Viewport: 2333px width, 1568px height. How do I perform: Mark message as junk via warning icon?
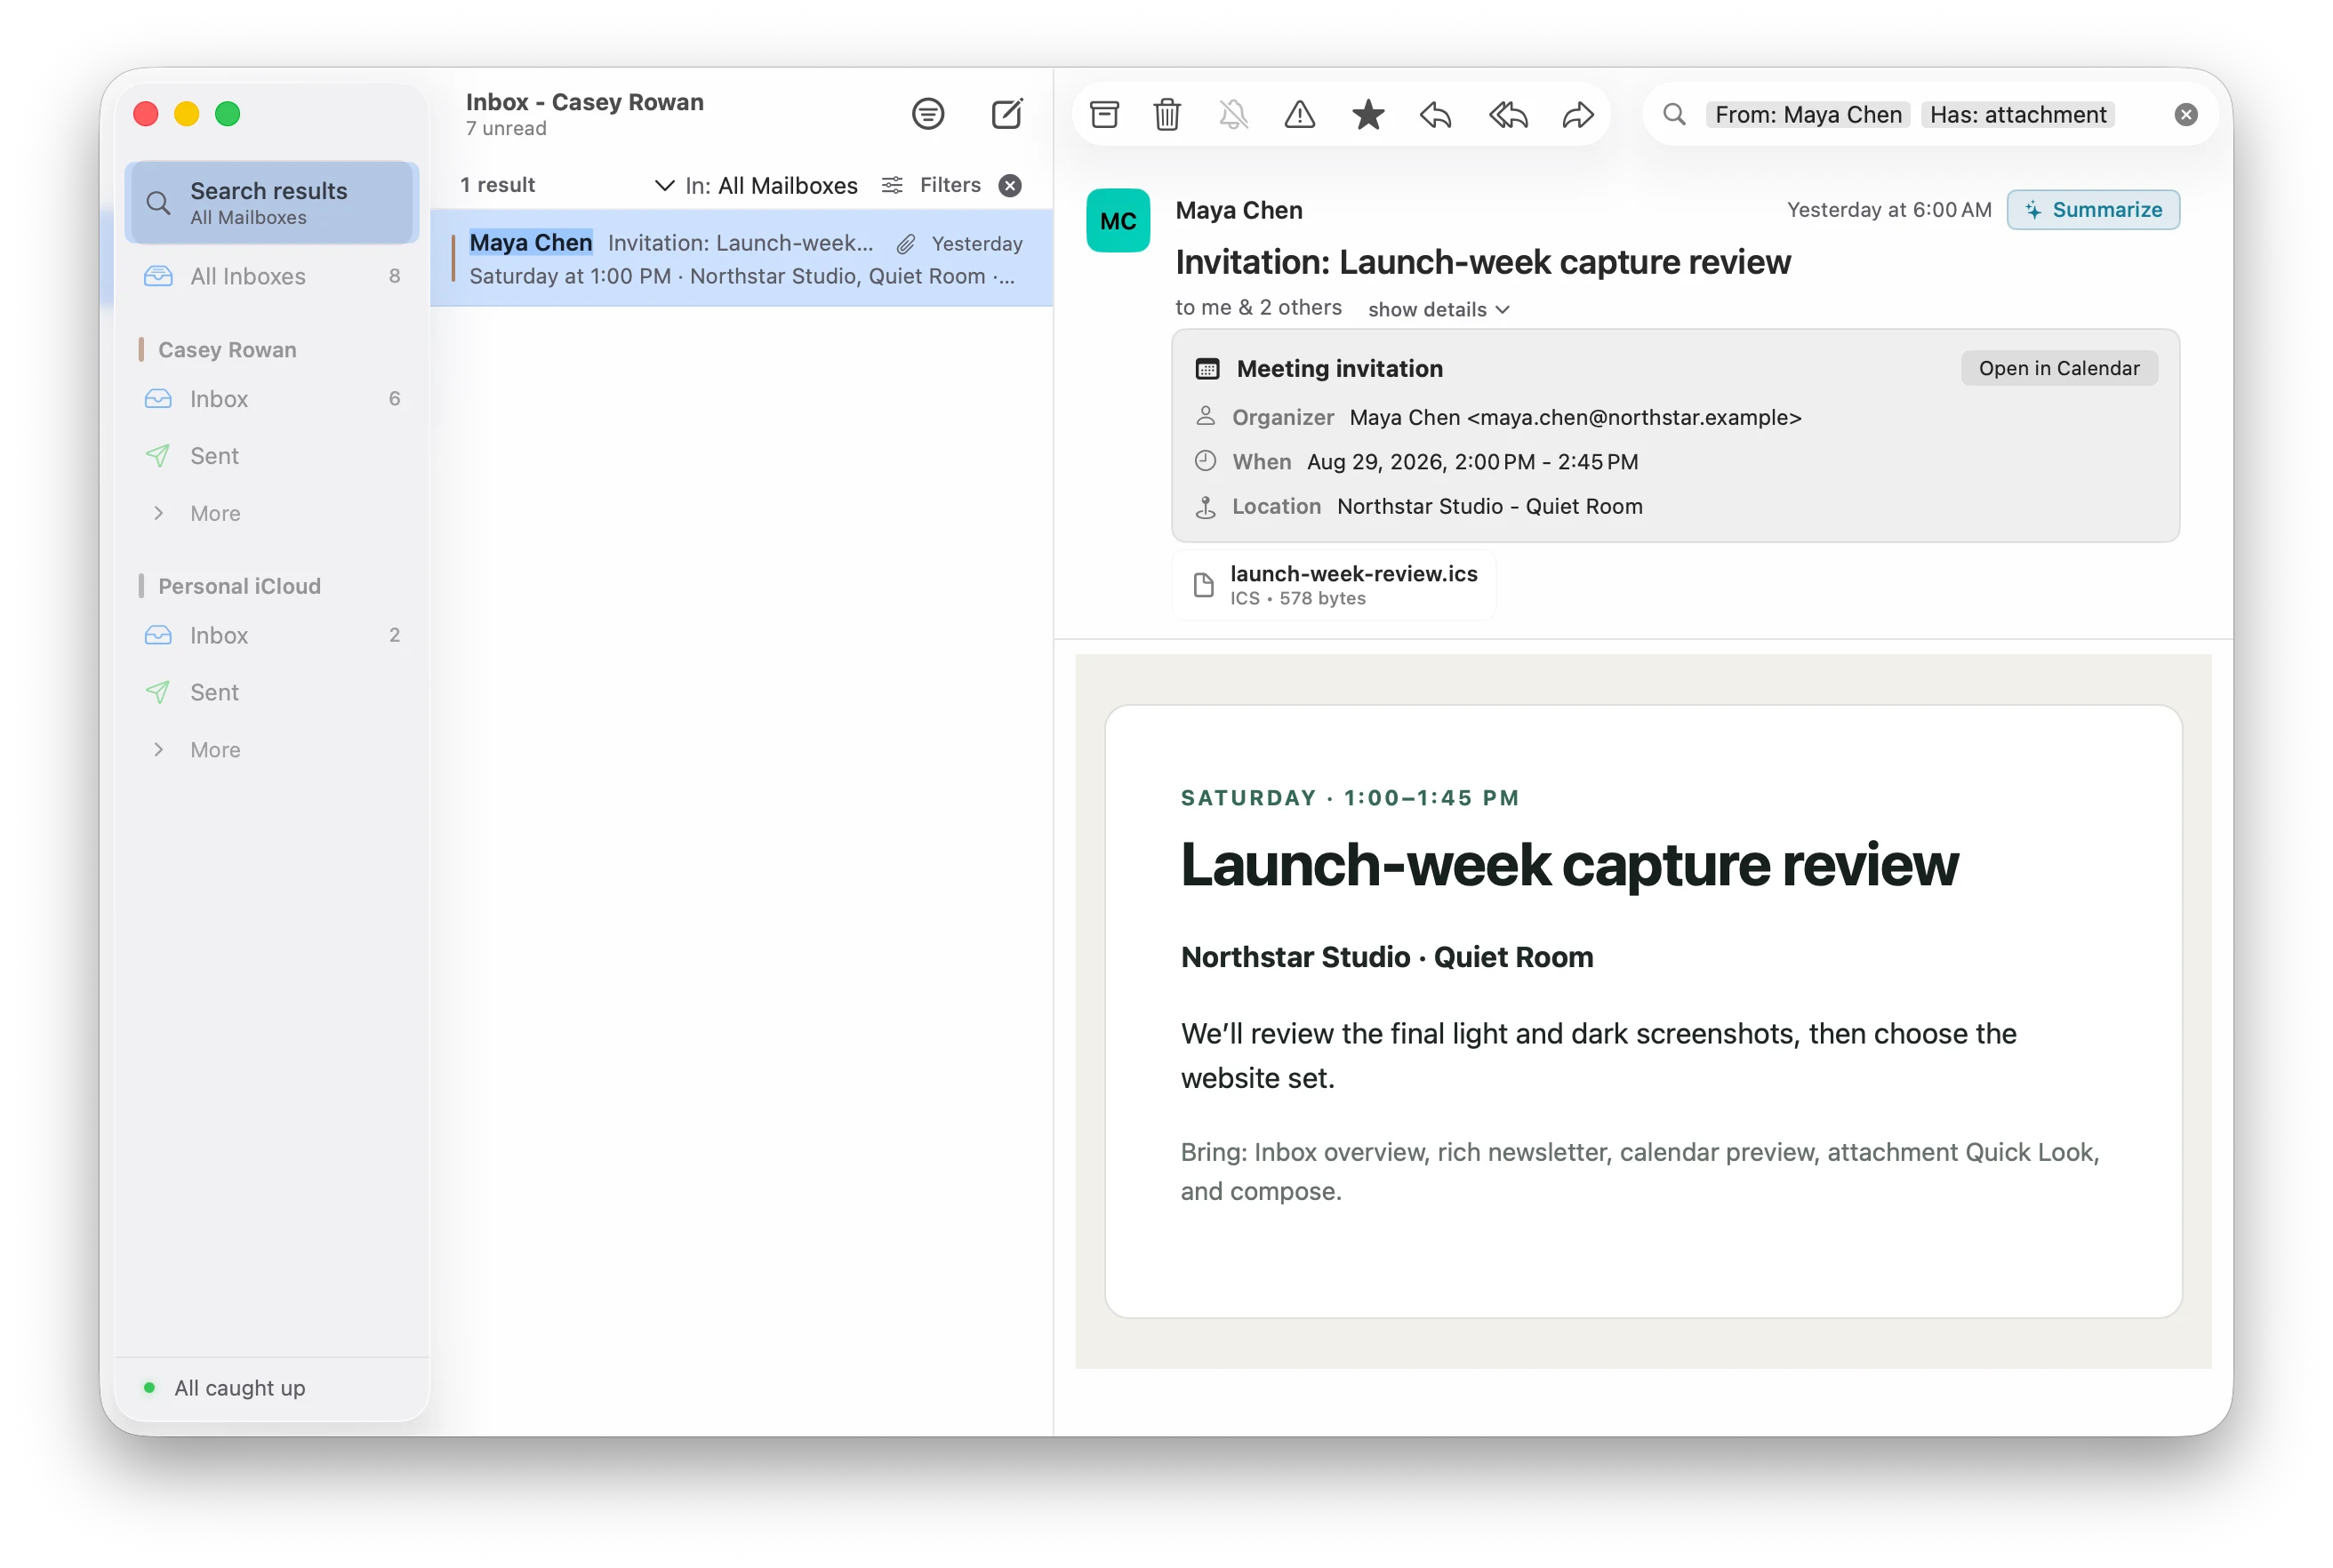click(1299, 115)
